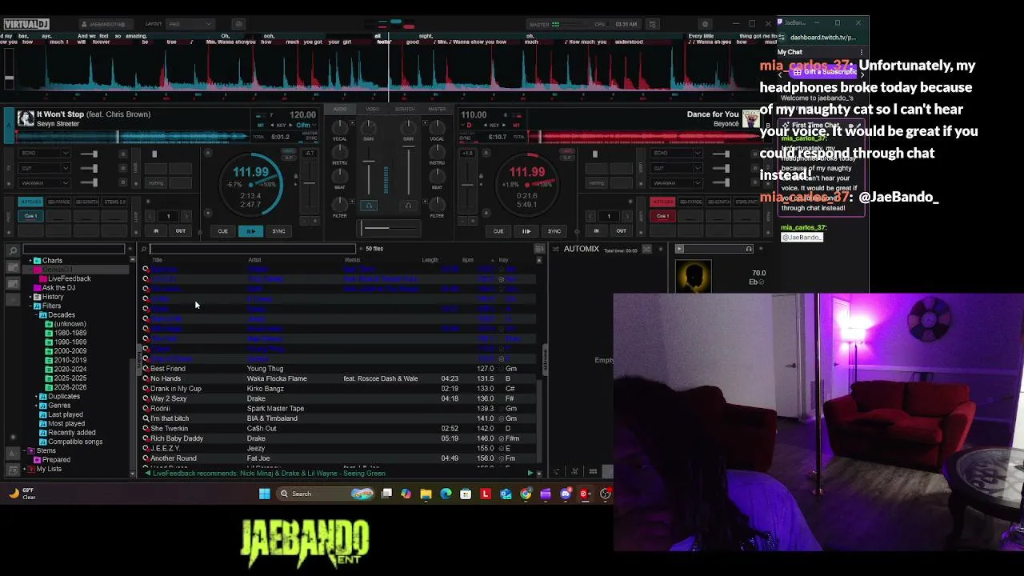Image resolution: width=1024 pixels, height=576 pixels.
Task: Toggle the right deck SYNC button
Action: 554,231
